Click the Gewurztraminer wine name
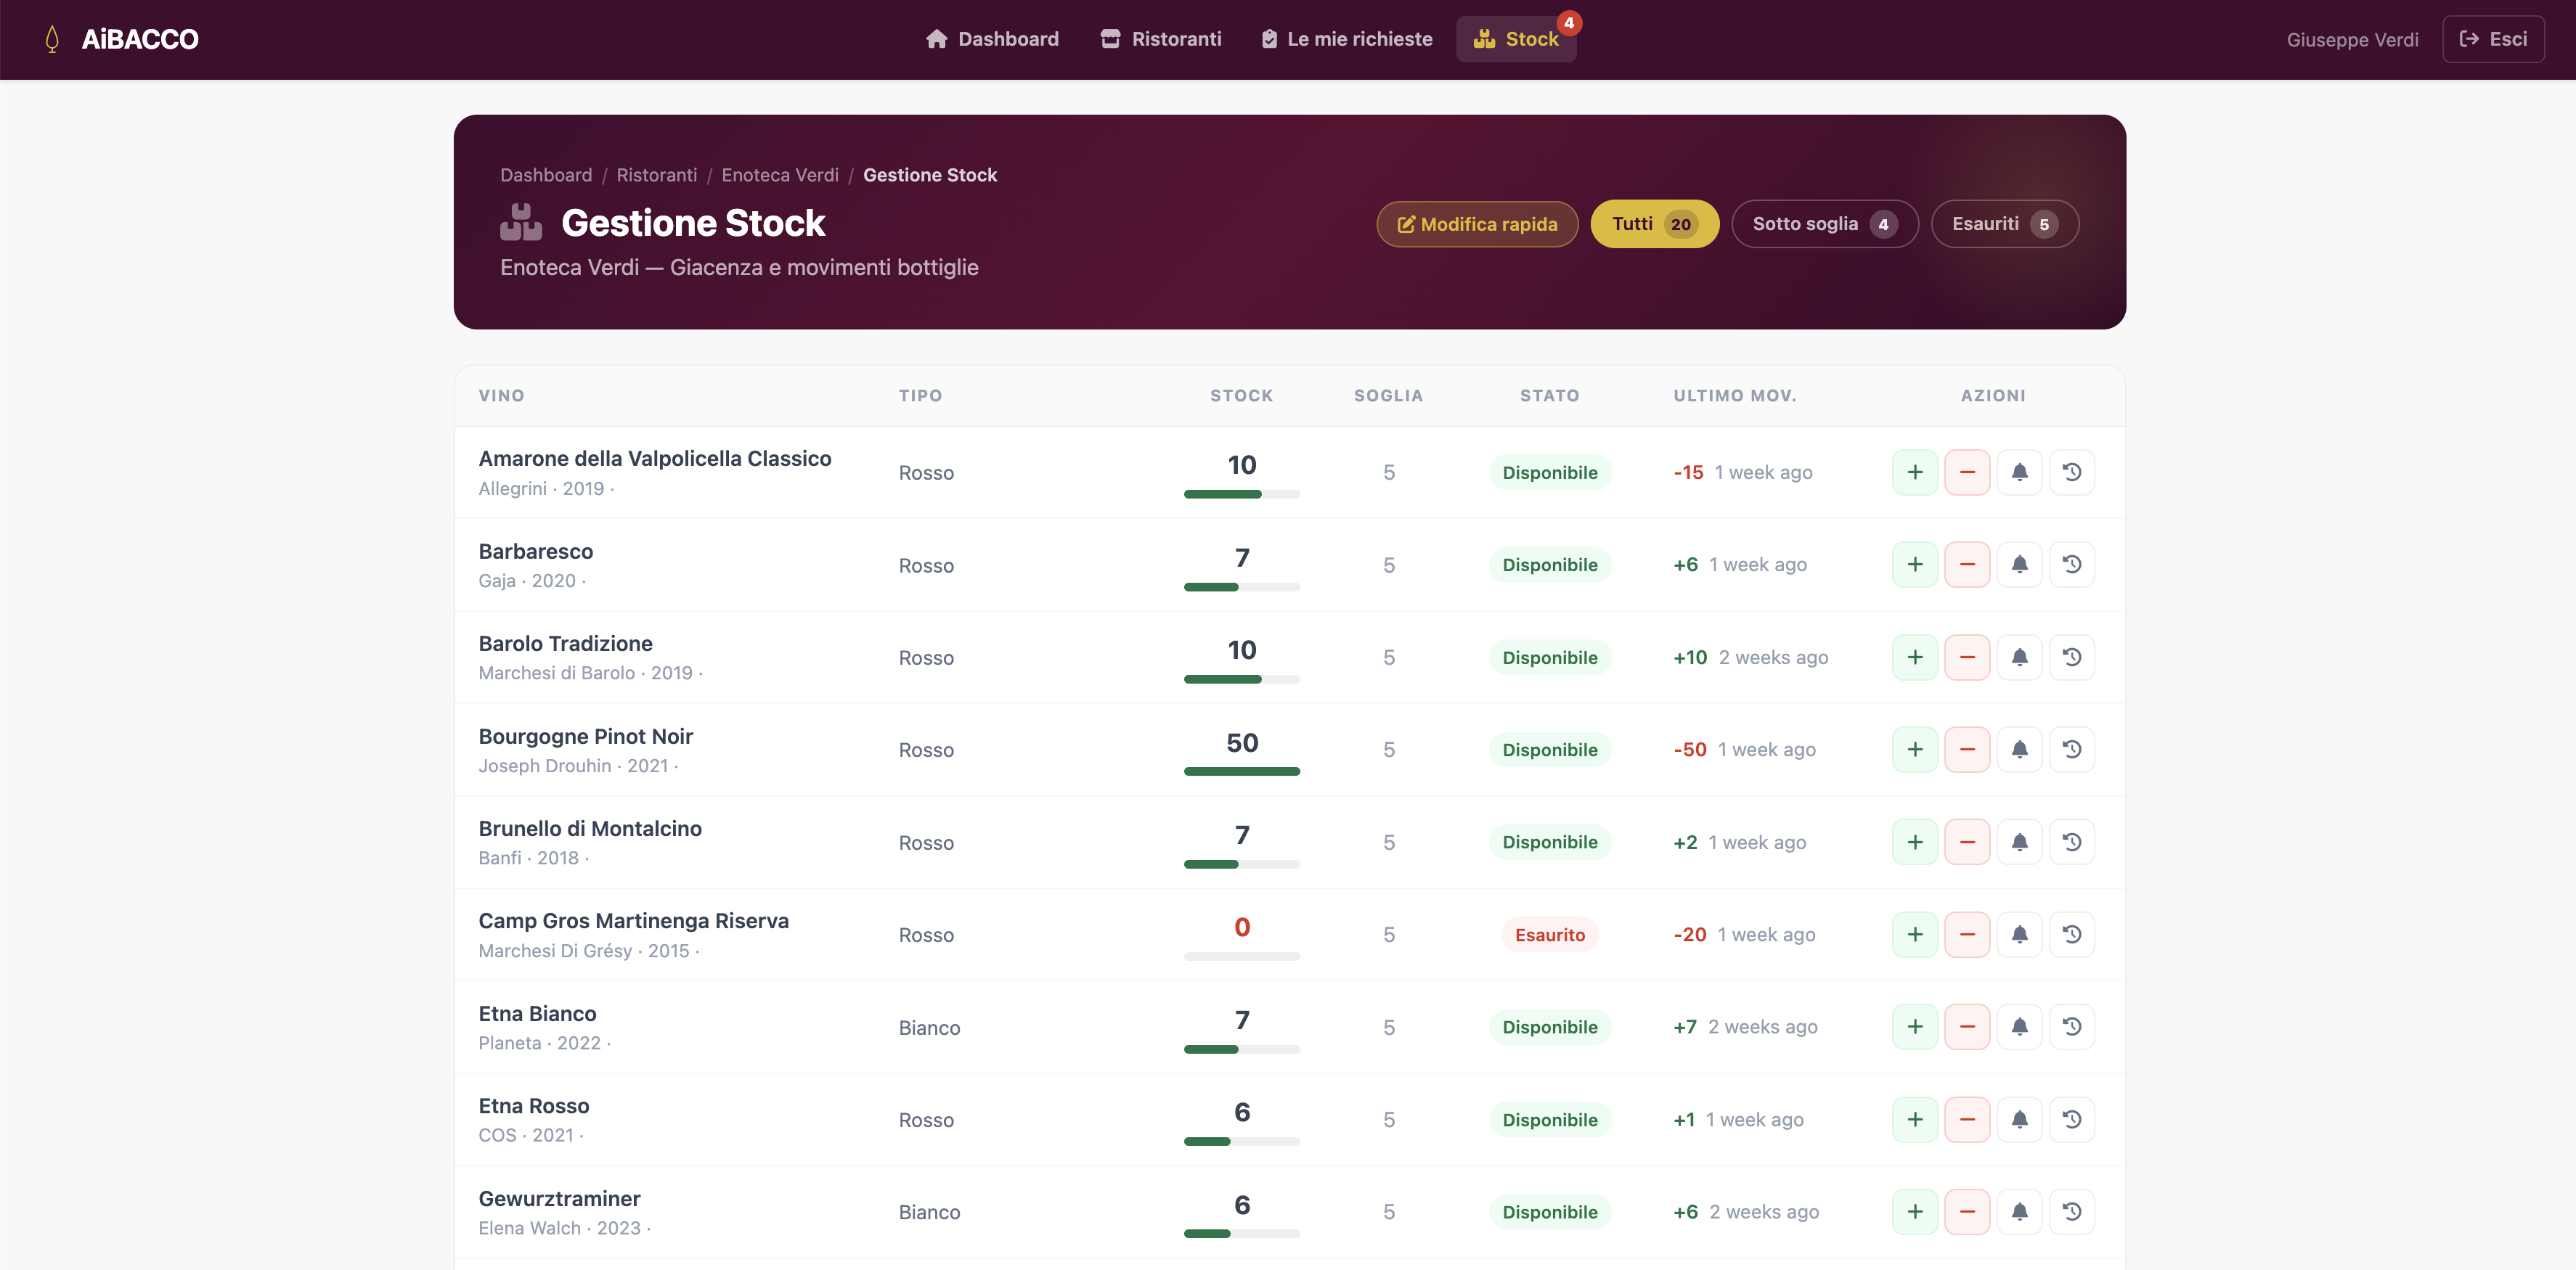 559,1199
